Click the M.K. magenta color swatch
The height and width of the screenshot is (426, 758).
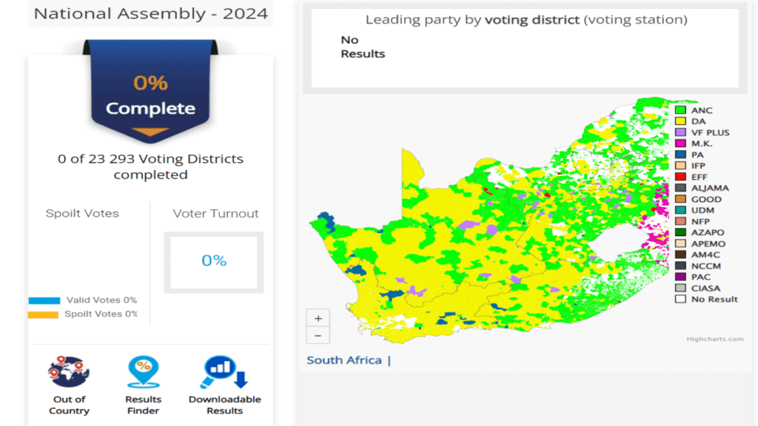680,143
